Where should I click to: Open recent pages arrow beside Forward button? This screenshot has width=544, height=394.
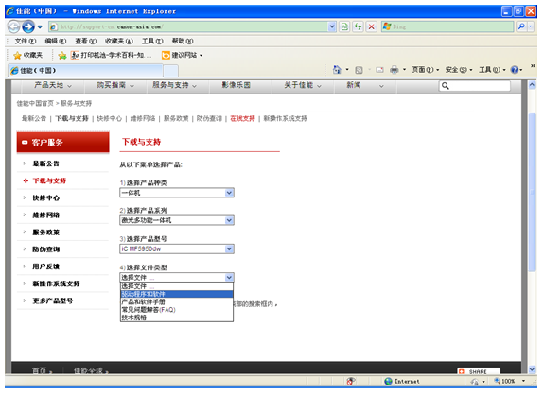click(x=40, y=26)
